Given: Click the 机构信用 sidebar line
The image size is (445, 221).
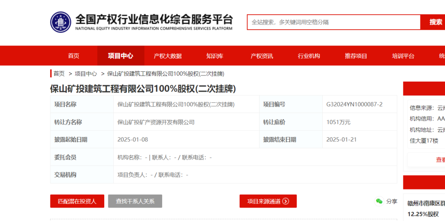Looking at the screenshot, I should (427, 119).
